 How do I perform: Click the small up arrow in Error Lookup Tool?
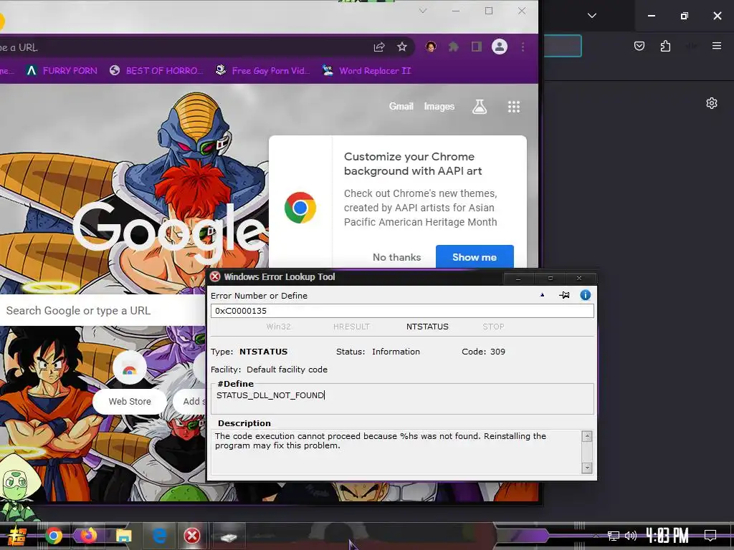point(542,295)
